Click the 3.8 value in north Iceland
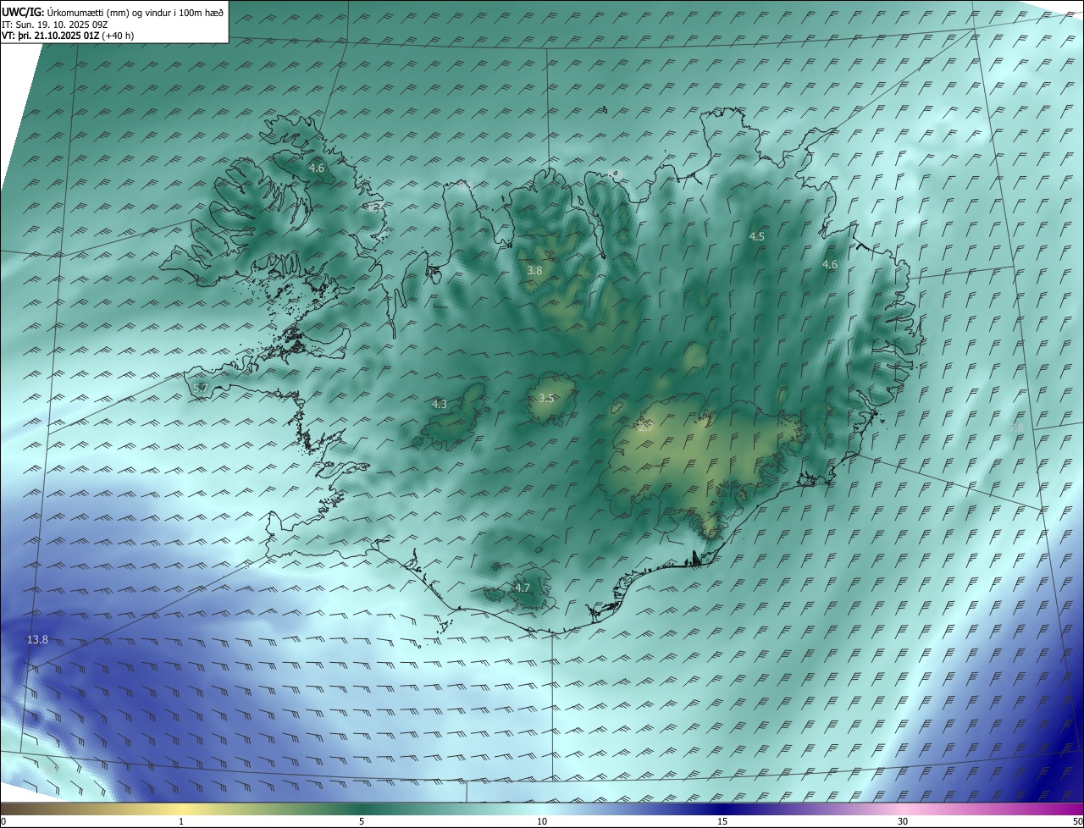Screen dimensions: 1084x828 click(534, 270)
